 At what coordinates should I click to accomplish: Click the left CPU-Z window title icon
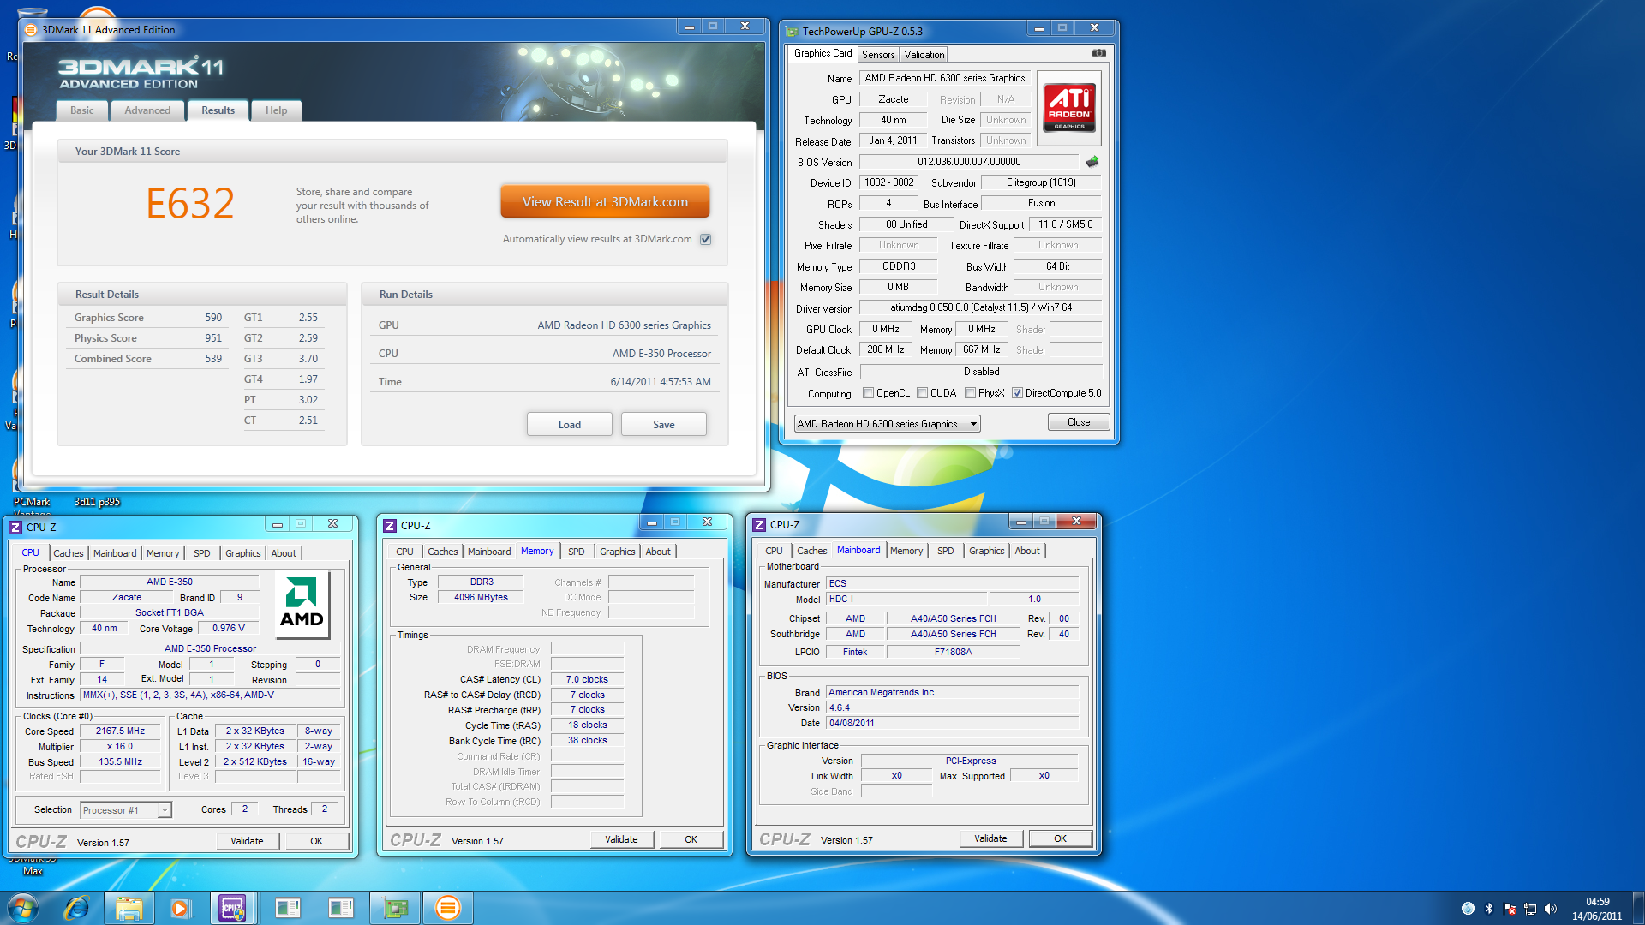pos(15,527)
